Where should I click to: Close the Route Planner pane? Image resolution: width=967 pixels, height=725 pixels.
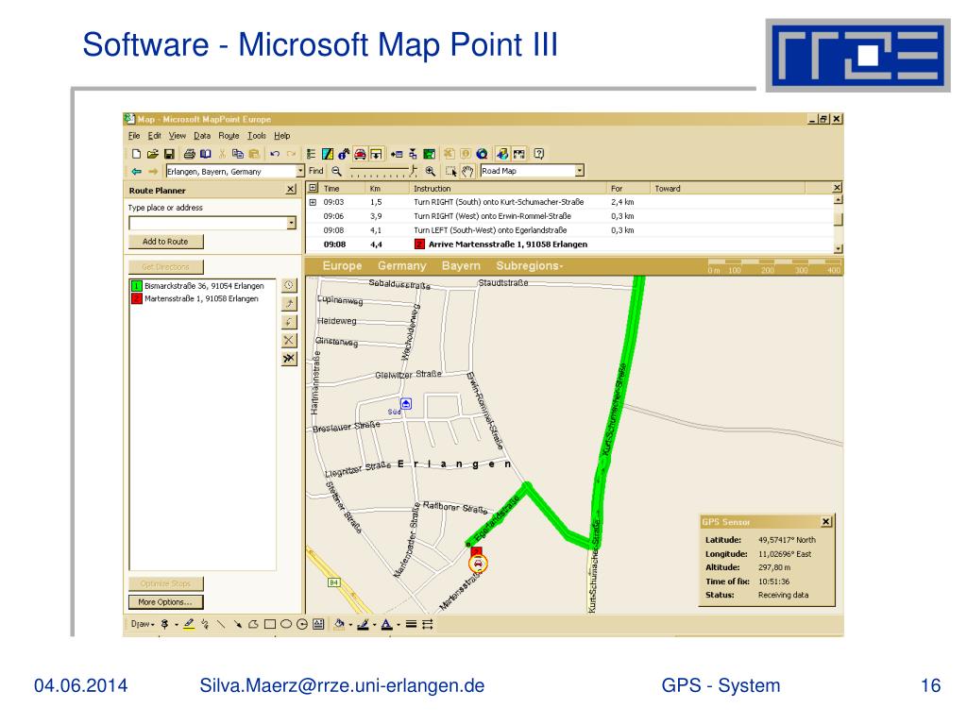(x=291, y=190)
